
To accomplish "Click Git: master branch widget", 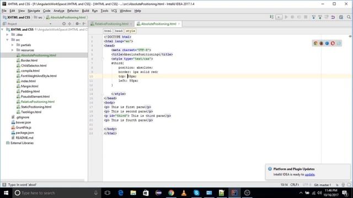I will (322, 185).
